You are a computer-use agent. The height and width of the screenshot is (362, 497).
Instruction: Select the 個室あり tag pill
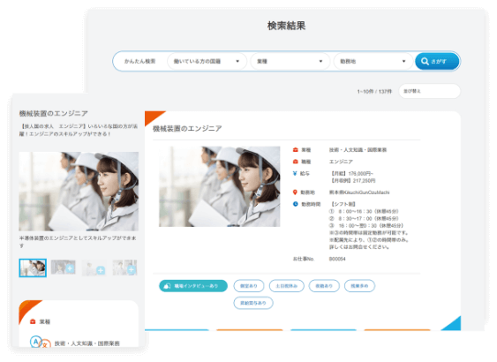(249, 286)
